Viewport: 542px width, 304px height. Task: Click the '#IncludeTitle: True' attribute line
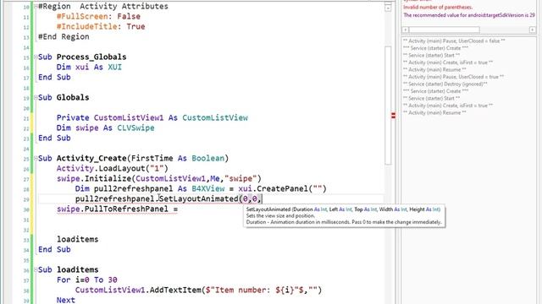(x=101, y=26)
